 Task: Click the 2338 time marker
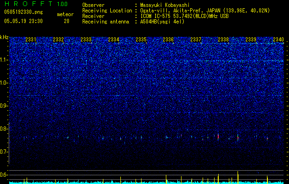(223, 39)
